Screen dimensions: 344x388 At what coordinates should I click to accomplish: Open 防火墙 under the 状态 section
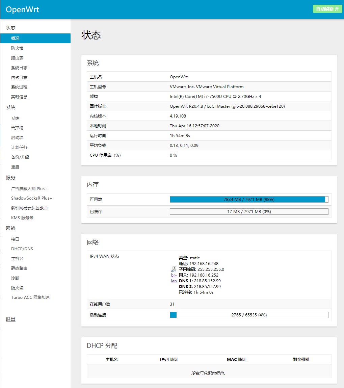click(x=17, y=48)
